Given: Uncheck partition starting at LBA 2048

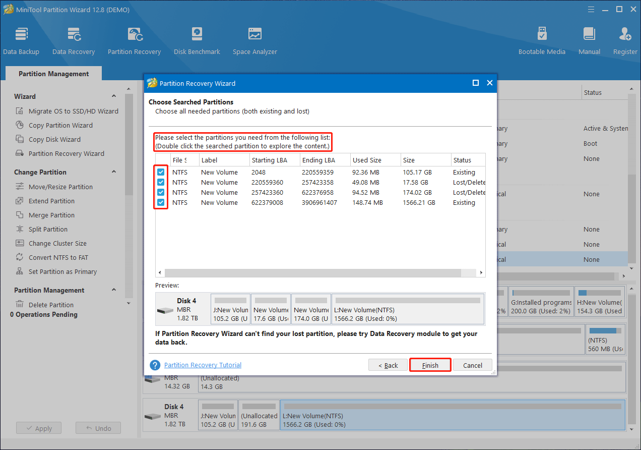Looking at the screenshot, I should pyautogui.click(x=161, y=172).
